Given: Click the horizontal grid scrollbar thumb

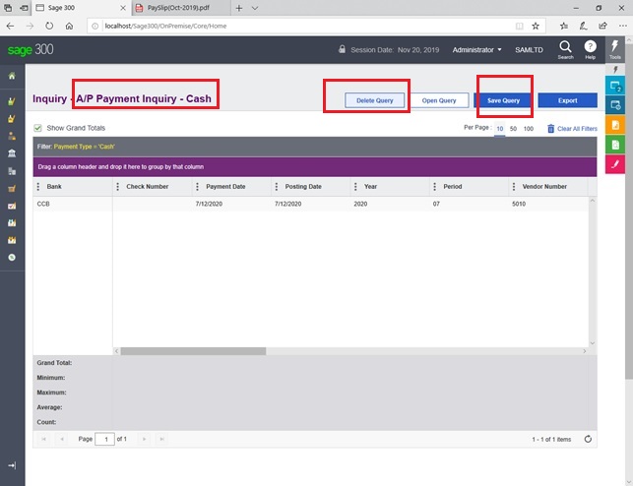Looking at the screenshot, I should click(193, 351).
